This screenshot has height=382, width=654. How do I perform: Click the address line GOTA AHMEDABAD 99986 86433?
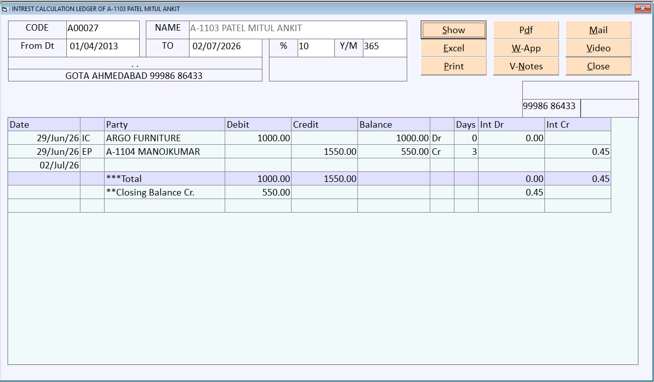(x=135, y=75)
